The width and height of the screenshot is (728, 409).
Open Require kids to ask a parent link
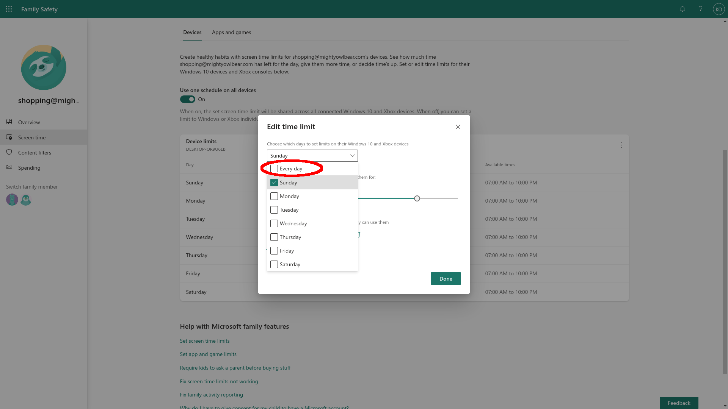click(x=235, y=368)
